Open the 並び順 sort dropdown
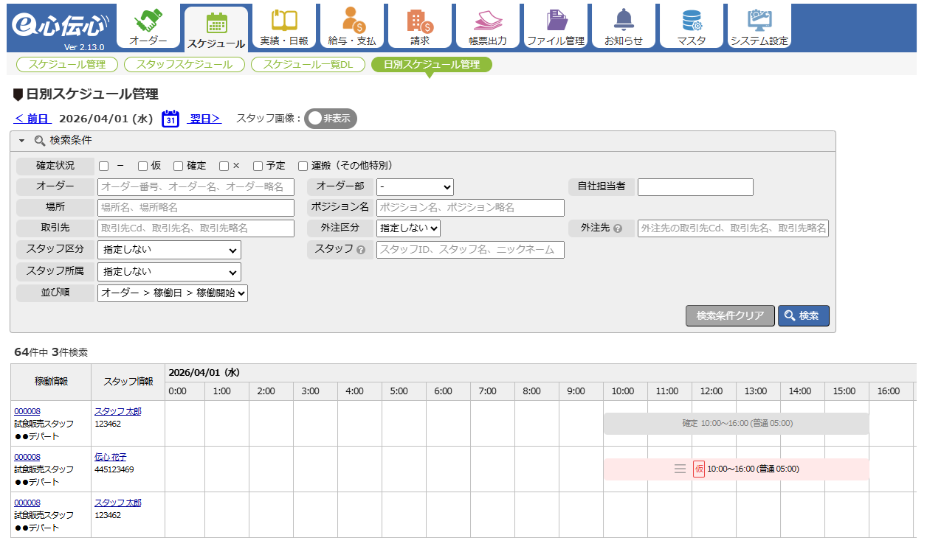 173,293
